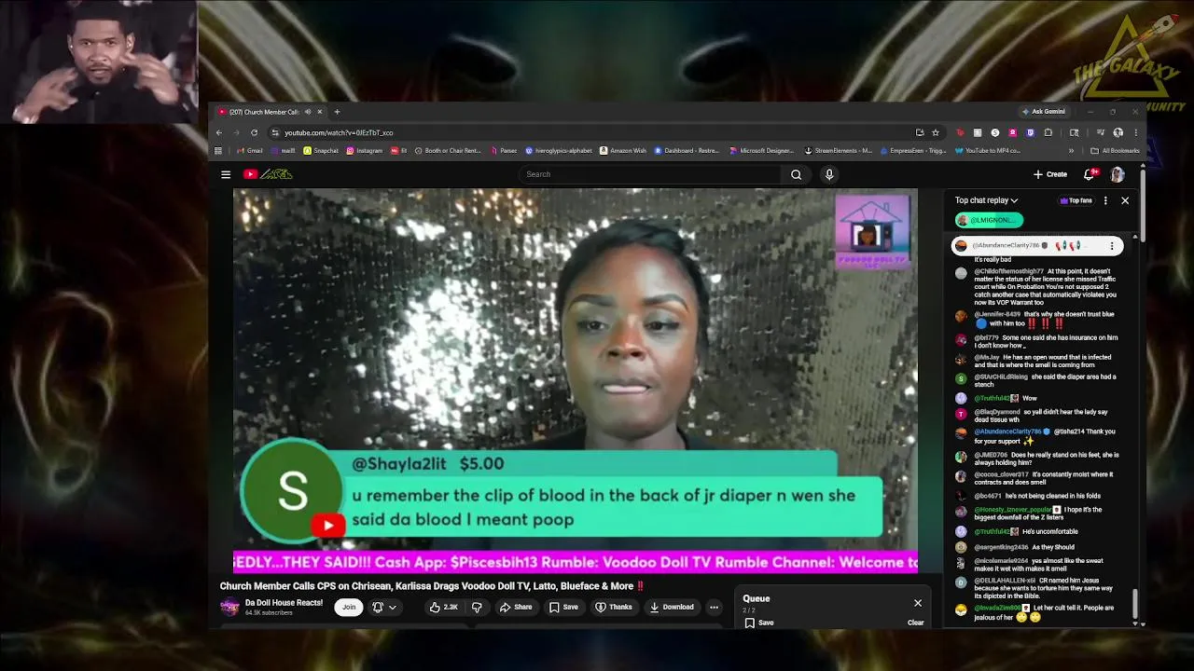This screenshot has height=671, width=1194.
Task: Open a new browser tab
Action: coord(337,112)
